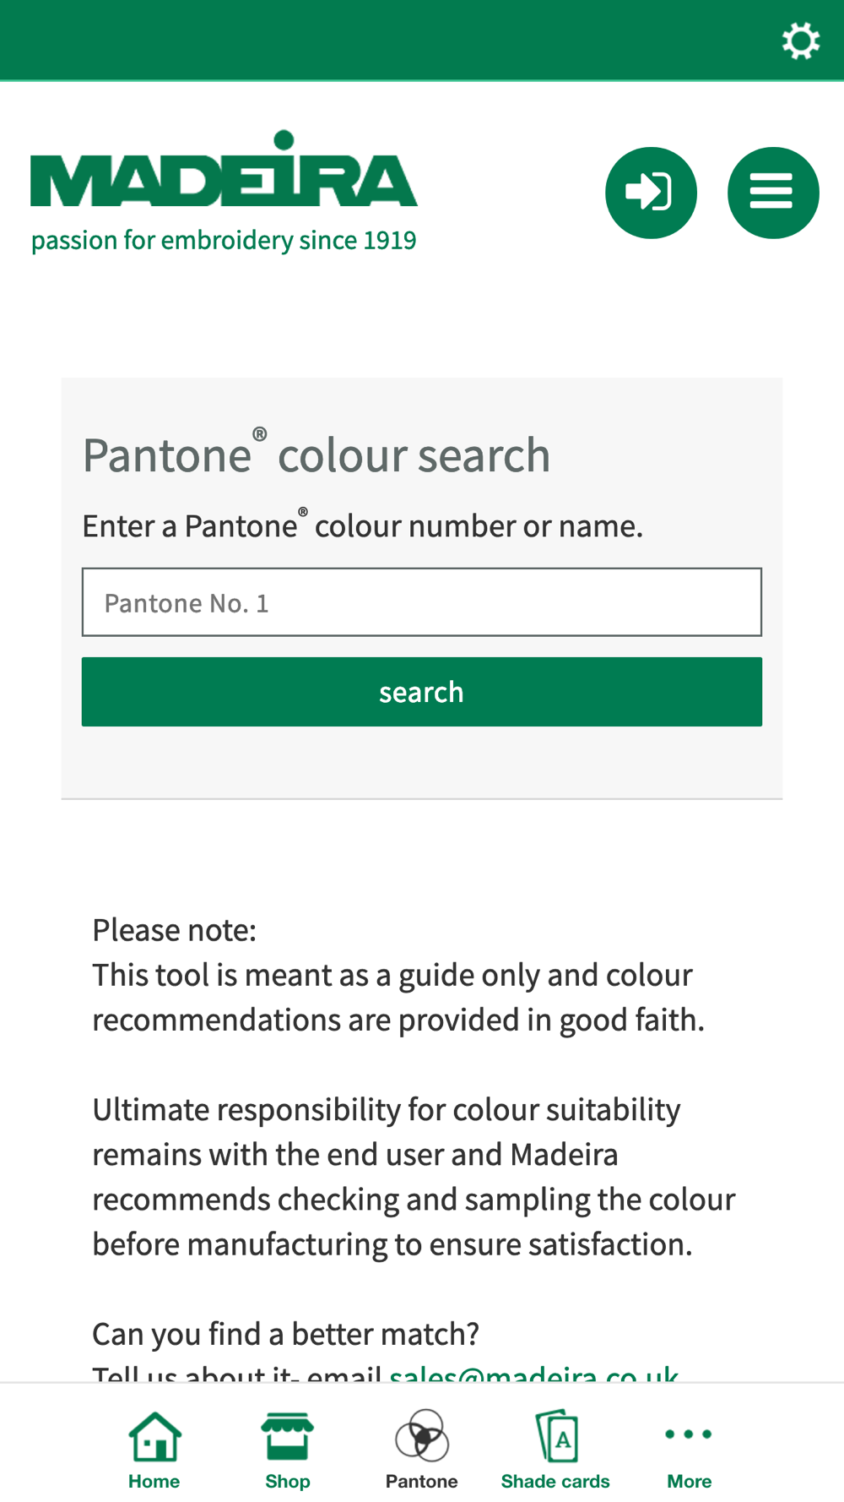Click the "Enter a Pantone colour number" label
This screenshot has height=1502, width=844.
click(362, 526)
